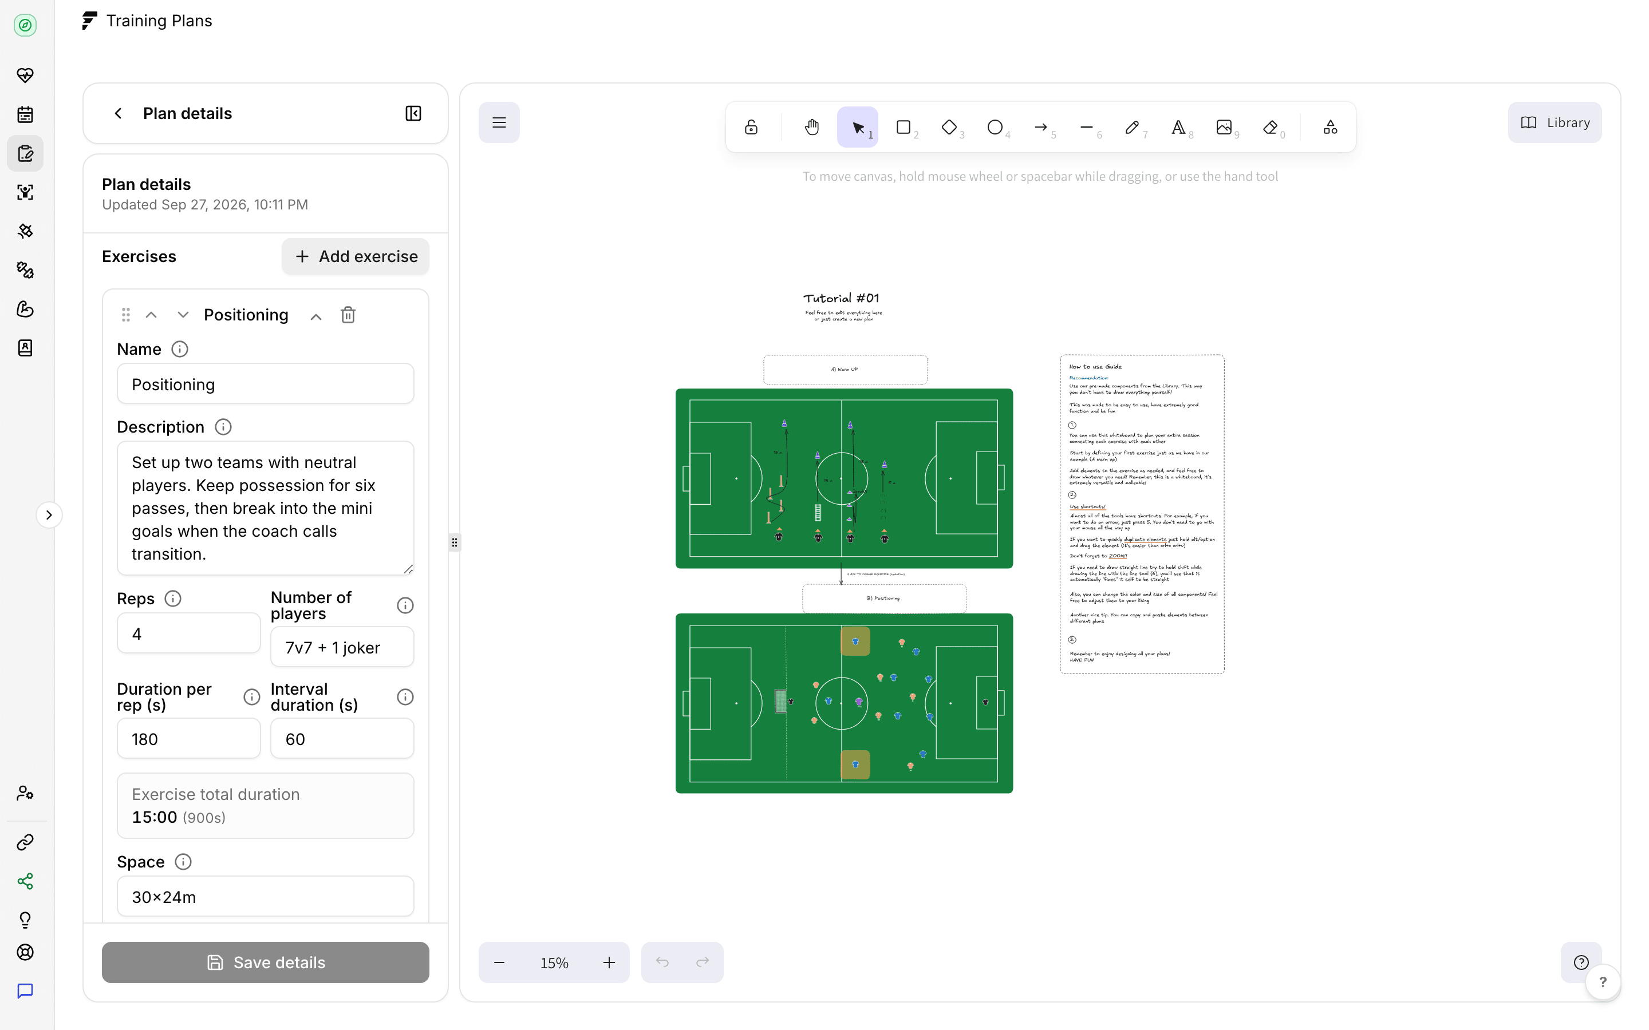Show info for Space field
The width and height of the screenshot is (1649, 1030).
tap(183, 862)
